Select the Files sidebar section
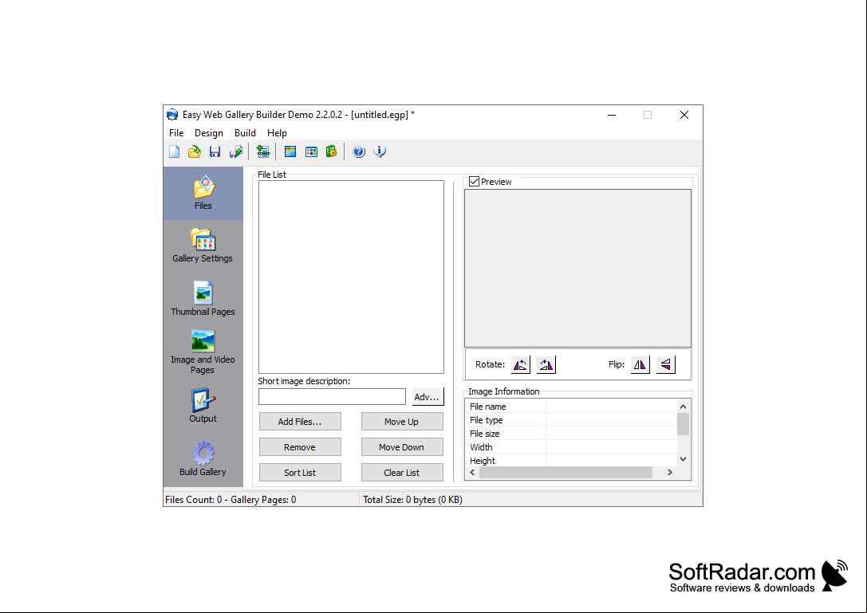Screen dimensions: 867x613 point(203,194)
